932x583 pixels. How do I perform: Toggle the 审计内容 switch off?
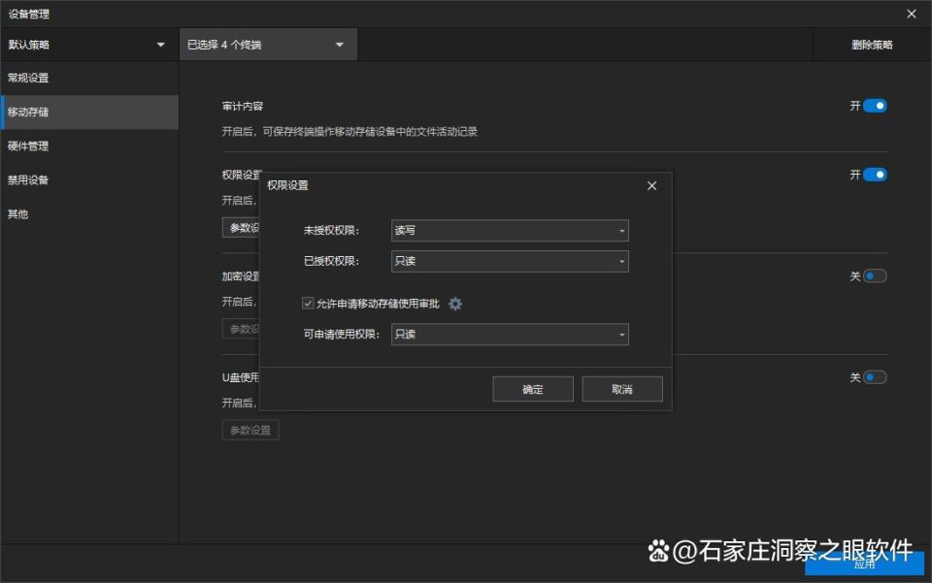point(875,106)
